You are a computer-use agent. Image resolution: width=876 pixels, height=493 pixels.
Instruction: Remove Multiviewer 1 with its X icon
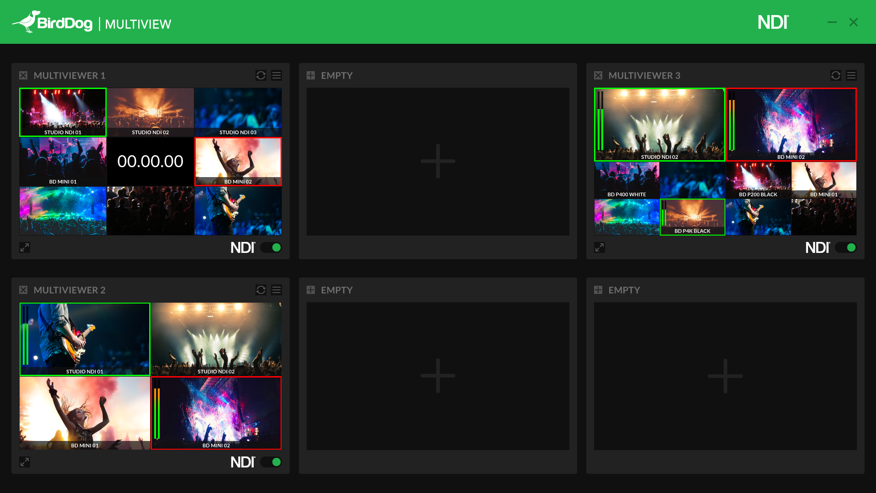(x=23, y=75)
